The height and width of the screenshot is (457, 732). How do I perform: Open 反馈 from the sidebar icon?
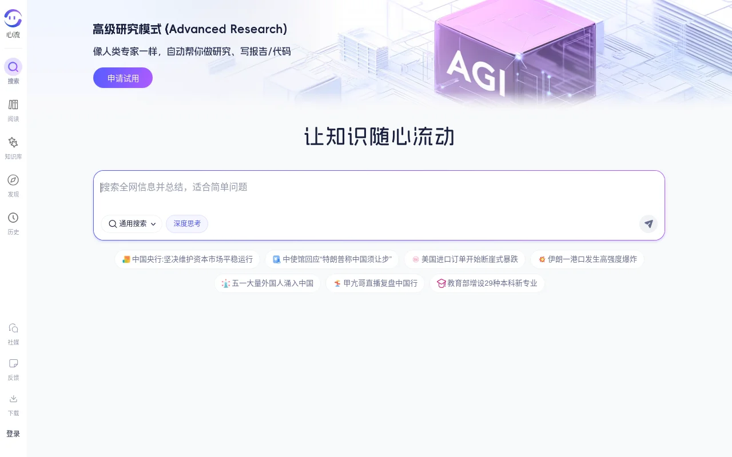13,363
